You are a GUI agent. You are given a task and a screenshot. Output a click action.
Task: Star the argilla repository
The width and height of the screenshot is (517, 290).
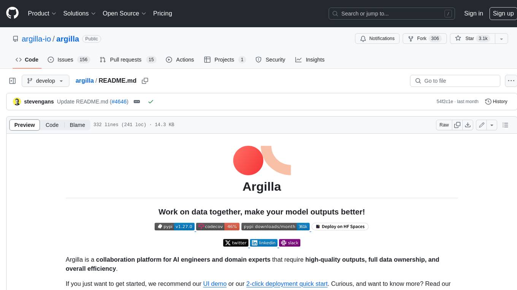coord(472,39)
